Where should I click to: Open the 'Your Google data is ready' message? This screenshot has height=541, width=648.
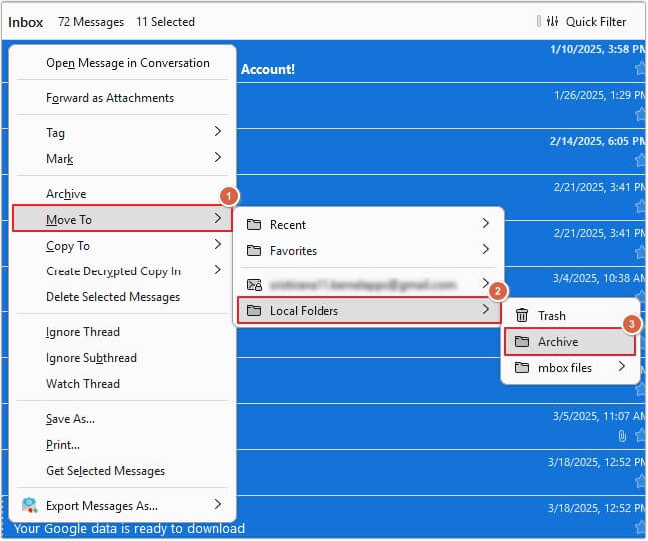tap(129, 529)
